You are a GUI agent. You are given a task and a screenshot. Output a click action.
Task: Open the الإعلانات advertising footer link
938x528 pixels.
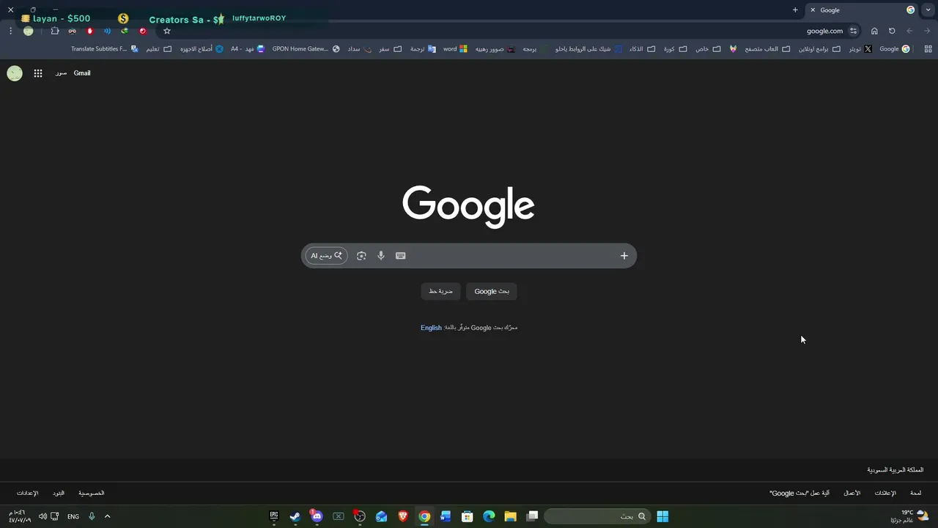tap(885, 493)
